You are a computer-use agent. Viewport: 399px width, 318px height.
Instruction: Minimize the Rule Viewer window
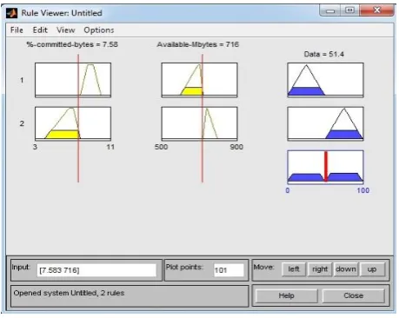pos(330,10)
